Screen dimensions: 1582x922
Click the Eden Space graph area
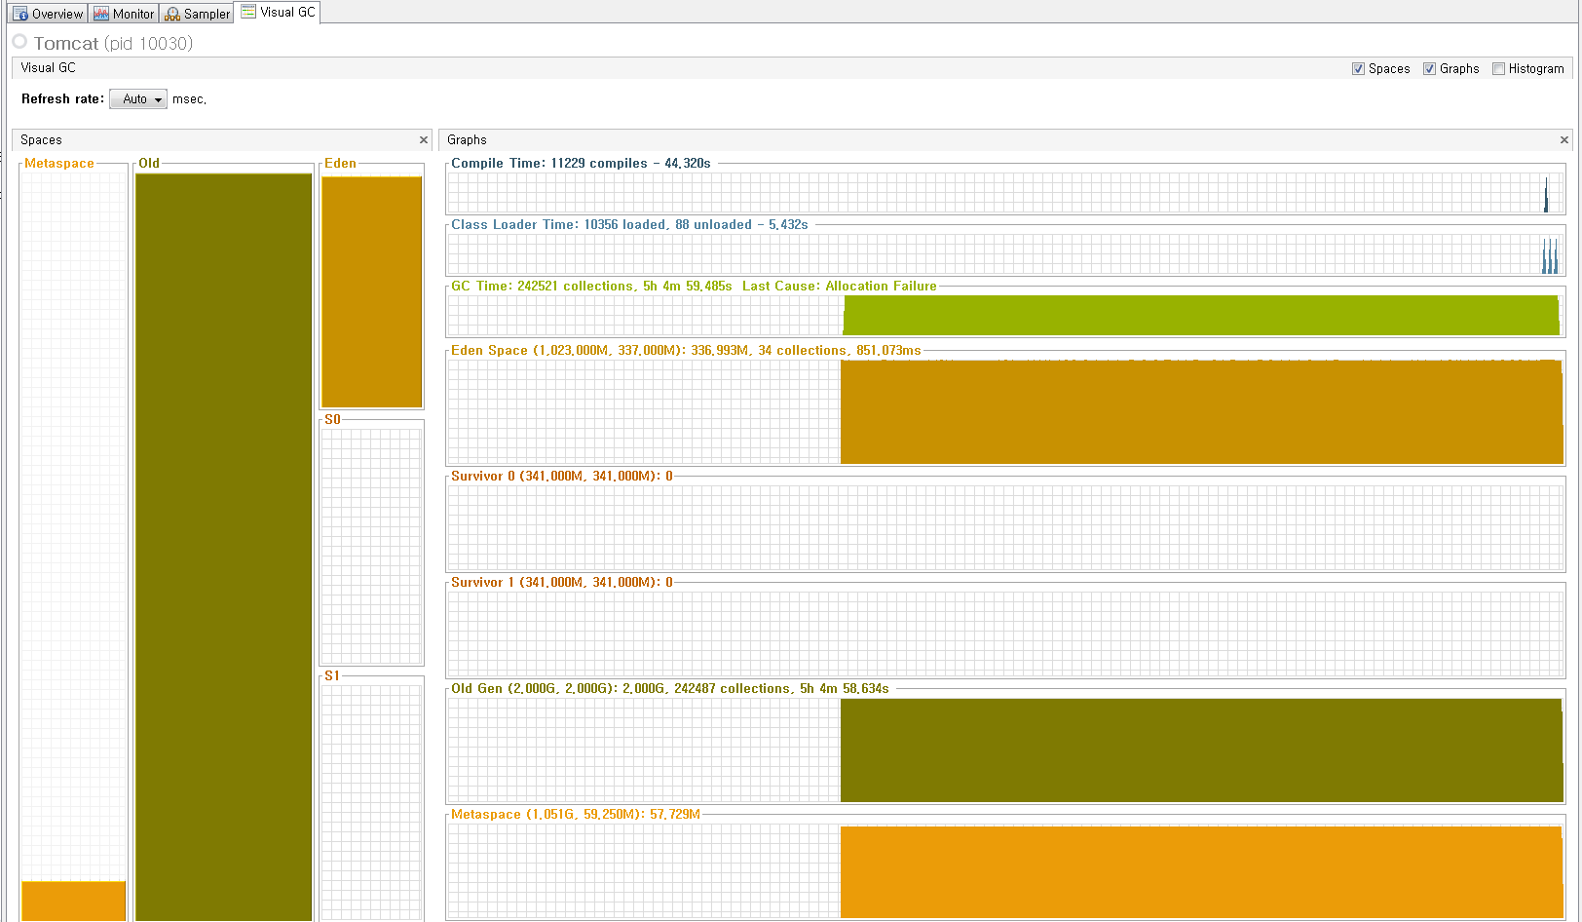1005,412
